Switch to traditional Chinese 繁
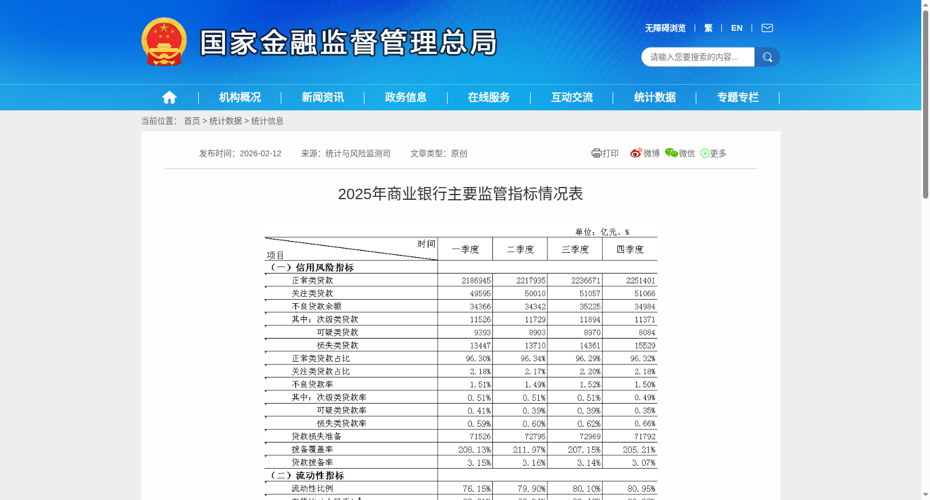930x500 pixels. coord(709,28)
